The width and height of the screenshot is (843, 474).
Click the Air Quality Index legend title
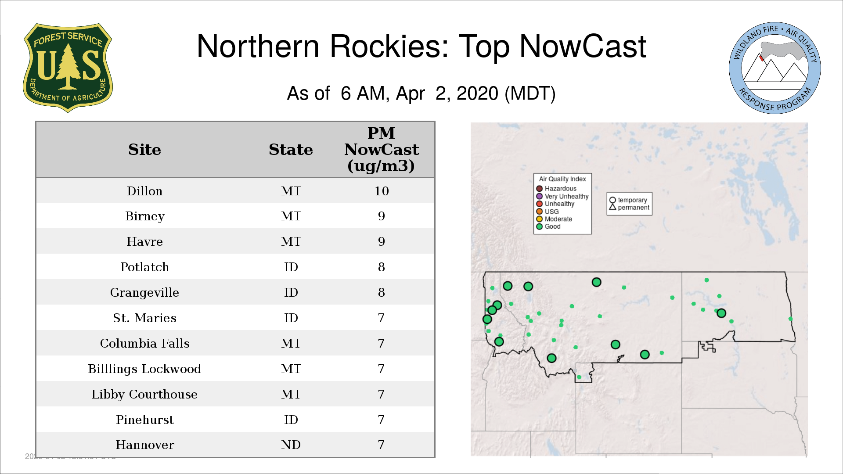[x=562, y=179]
